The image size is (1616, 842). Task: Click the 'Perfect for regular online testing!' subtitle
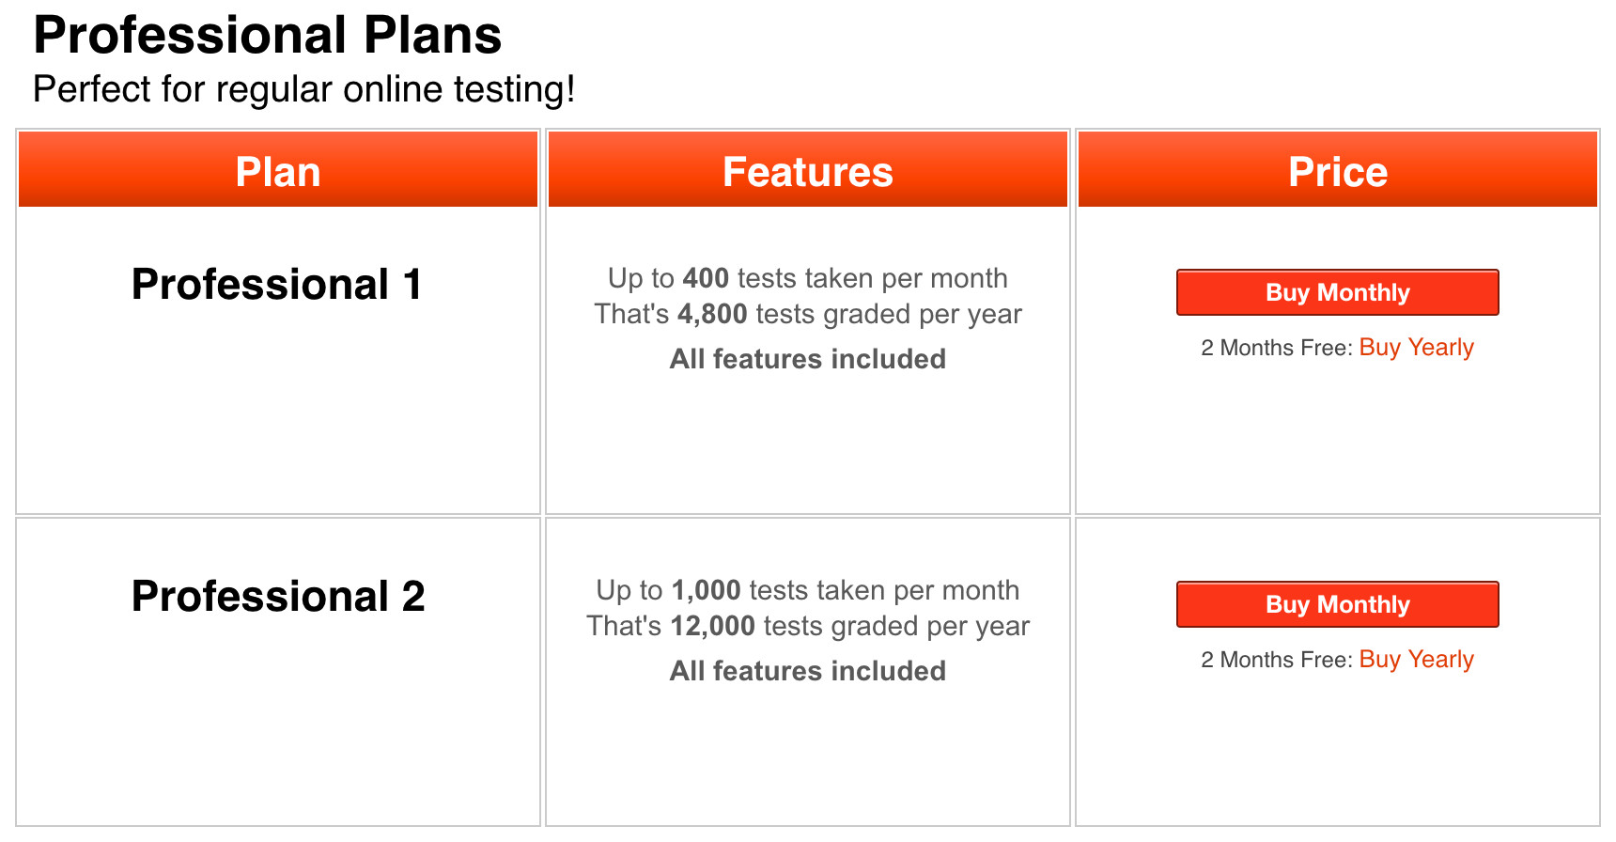point(303,89)
